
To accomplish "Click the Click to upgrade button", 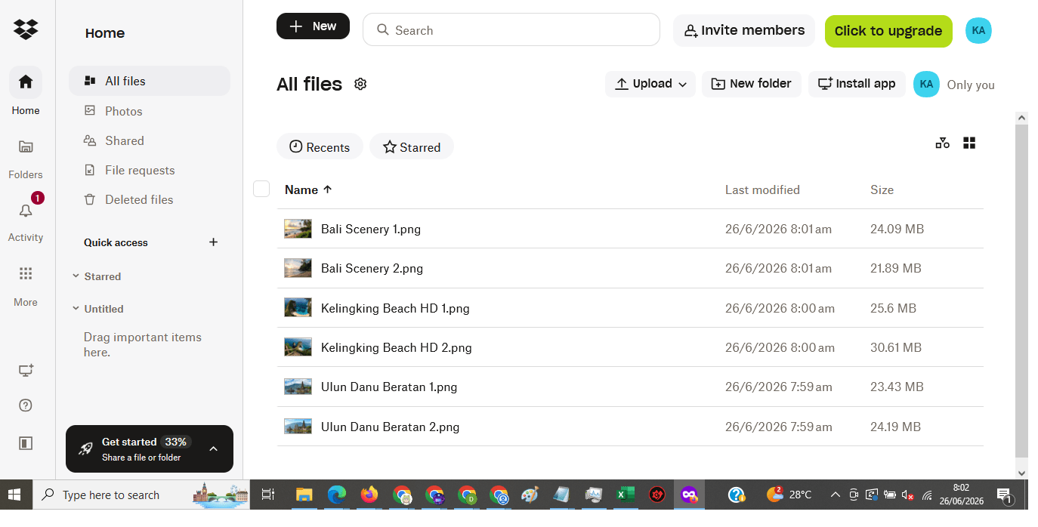I will 888,31.
